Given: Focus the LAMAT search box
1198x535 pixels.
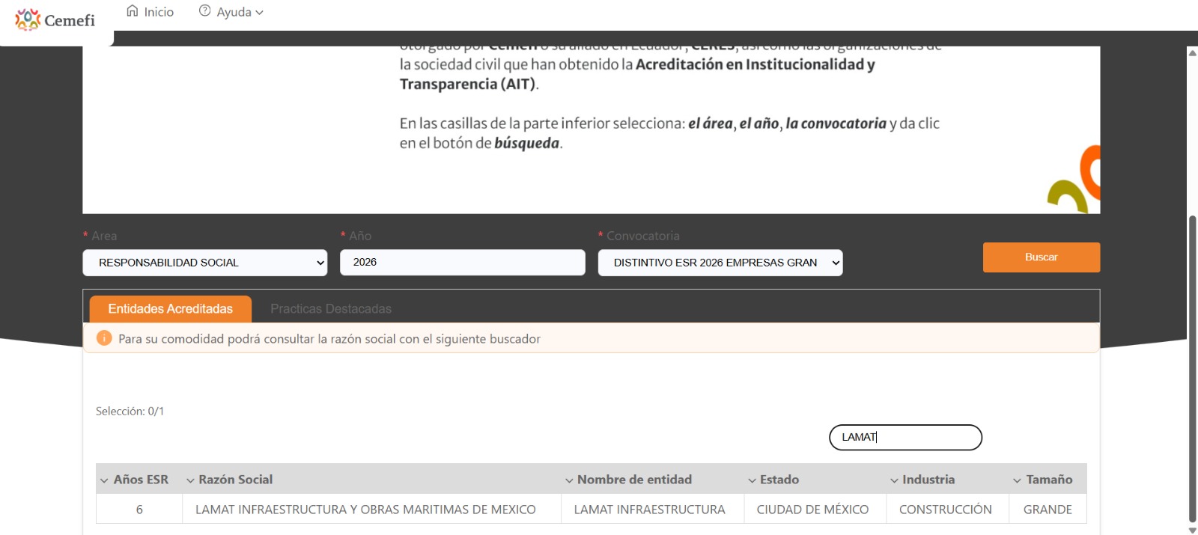Looking at the screenshot, I should tap(904, 438).
